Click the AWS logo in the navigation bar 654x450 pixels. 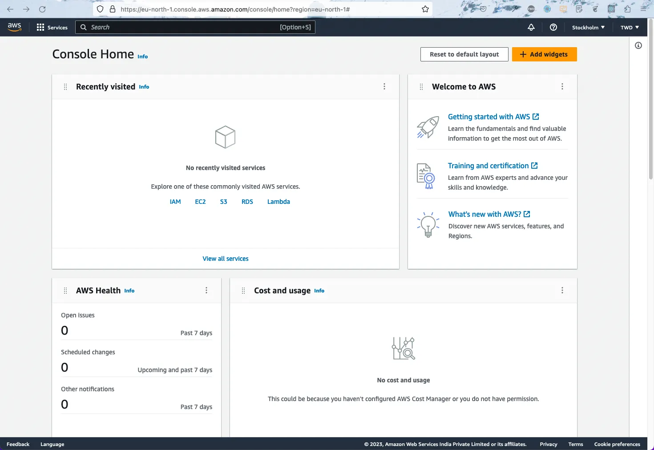pos(14,27)
